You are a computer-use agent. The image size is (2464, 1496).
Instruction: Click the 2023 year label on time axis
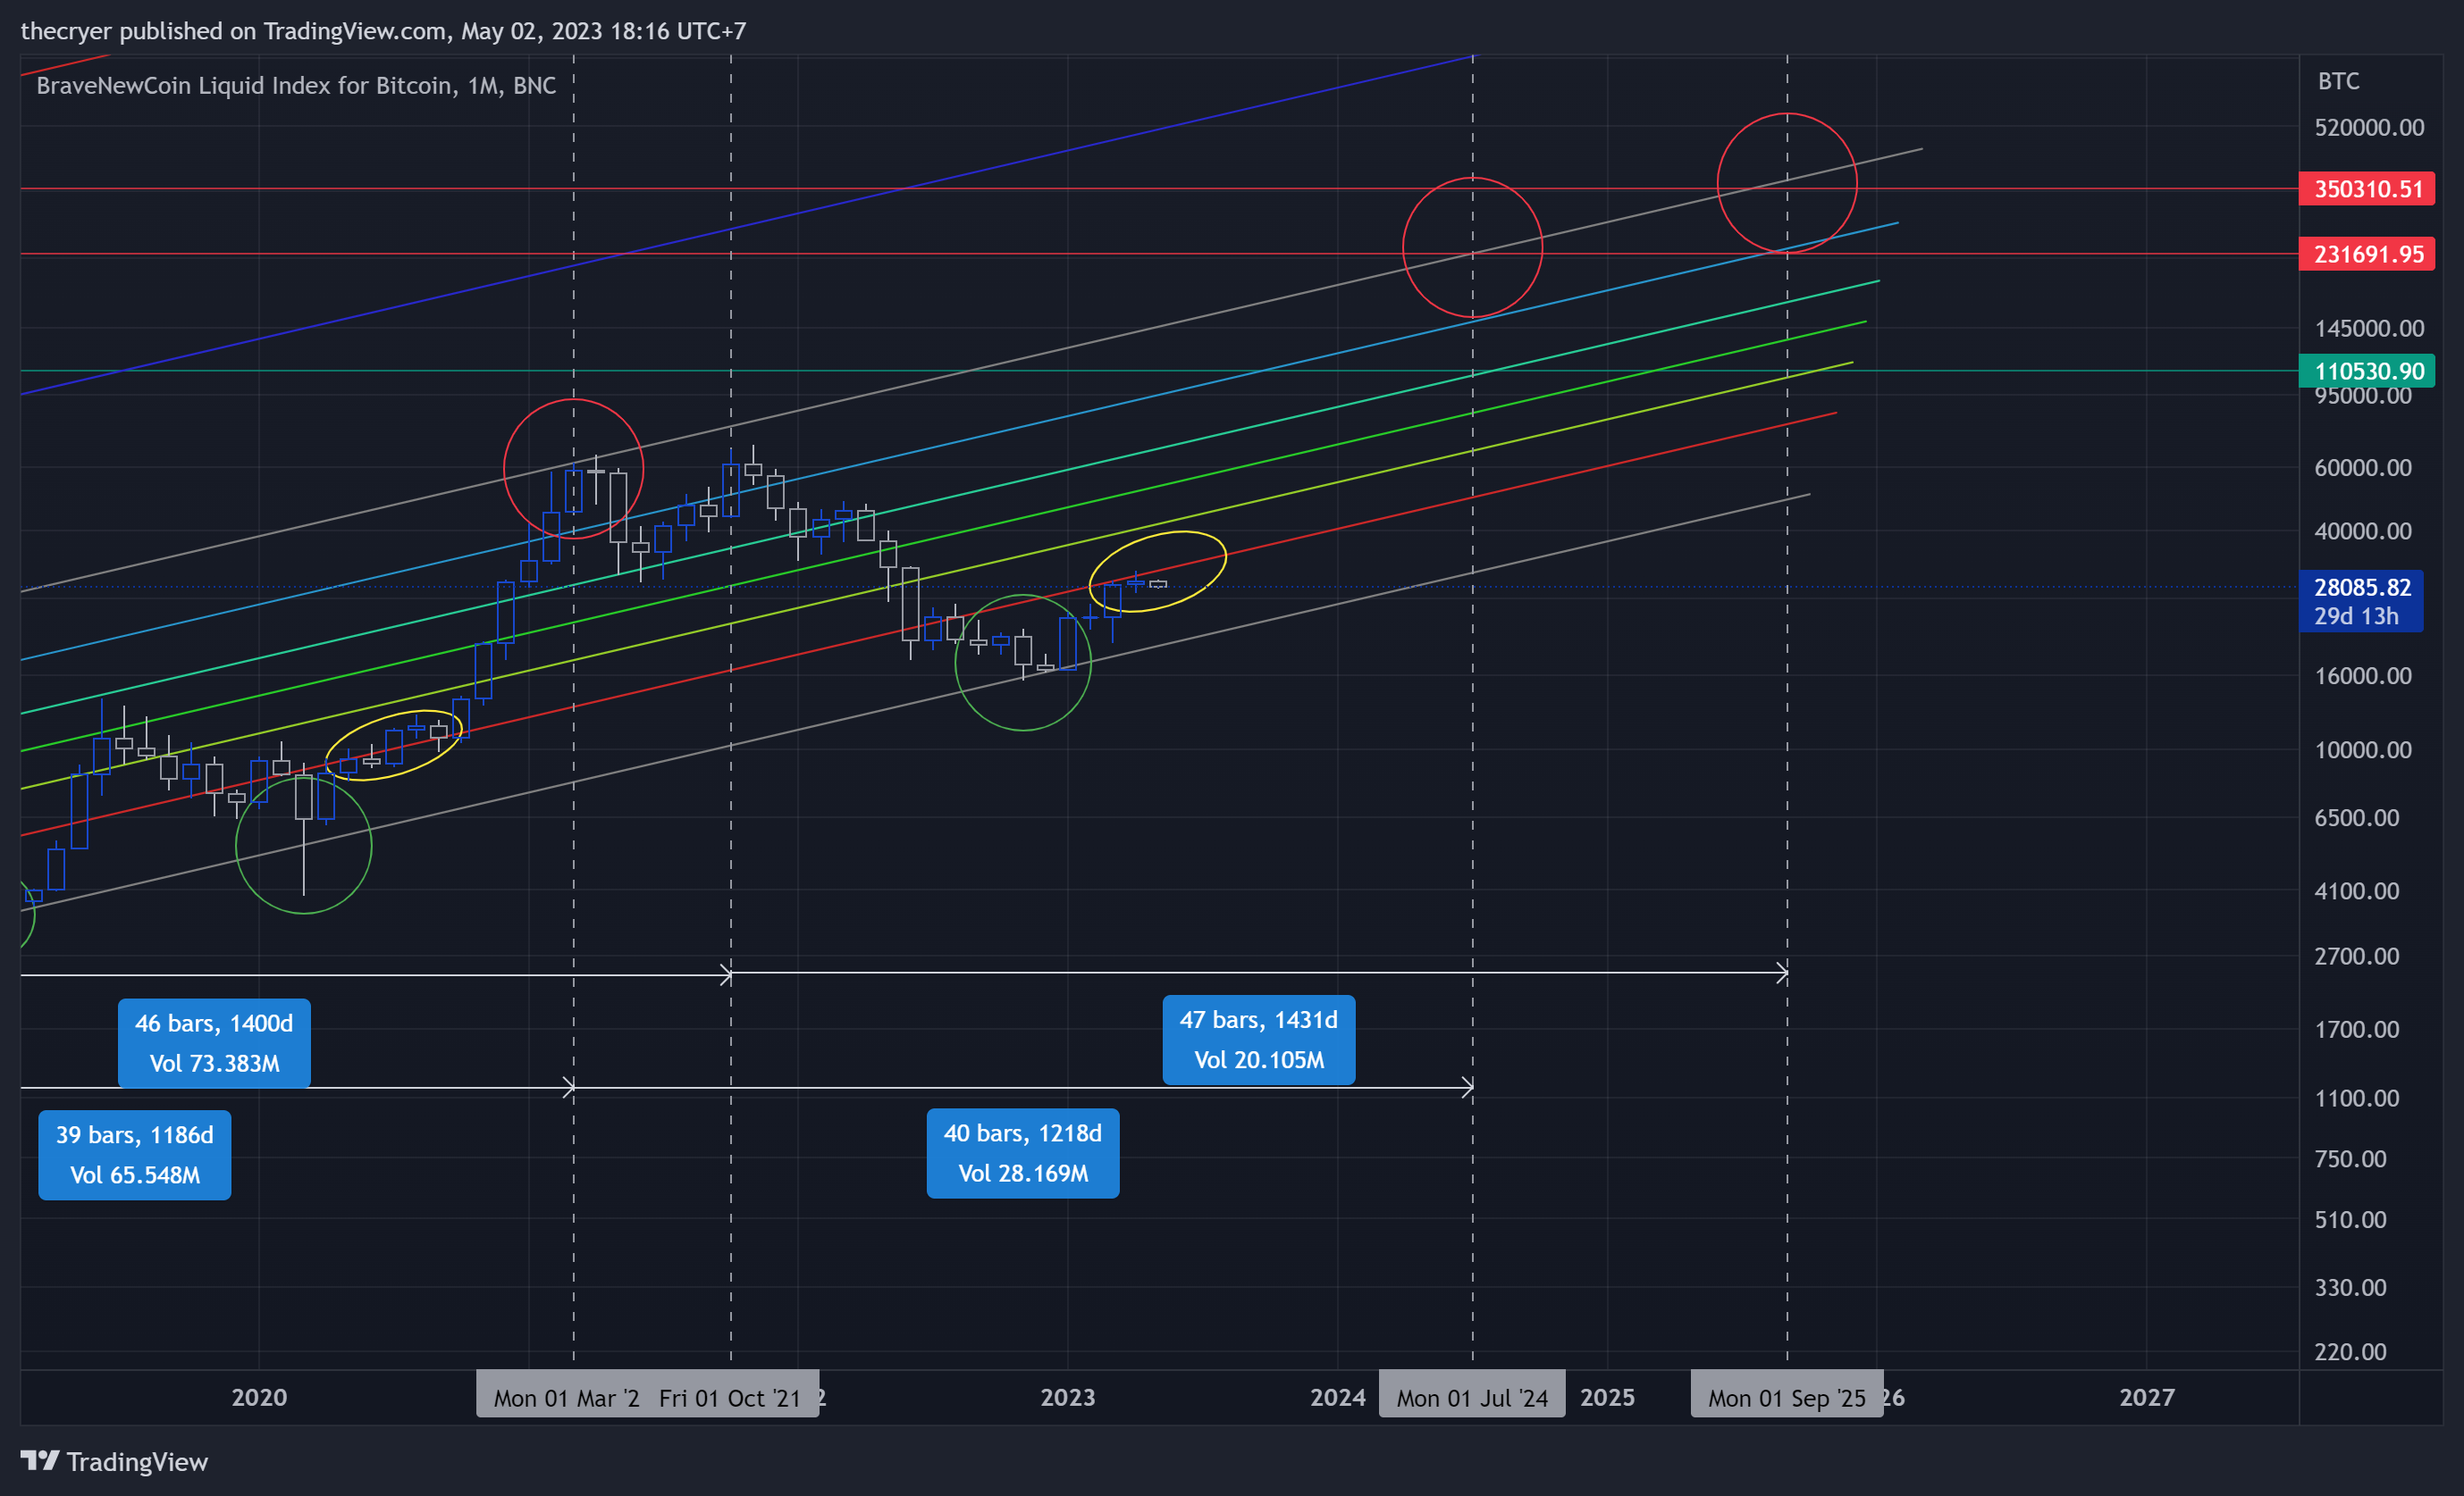click(x=1067, y=1397)
